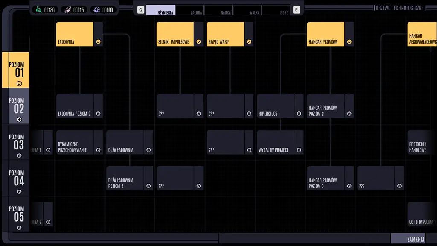The height and width of the screenshot is (246, 437).
Task: Select the Poziom 03 level row
Action: (19, 142)
